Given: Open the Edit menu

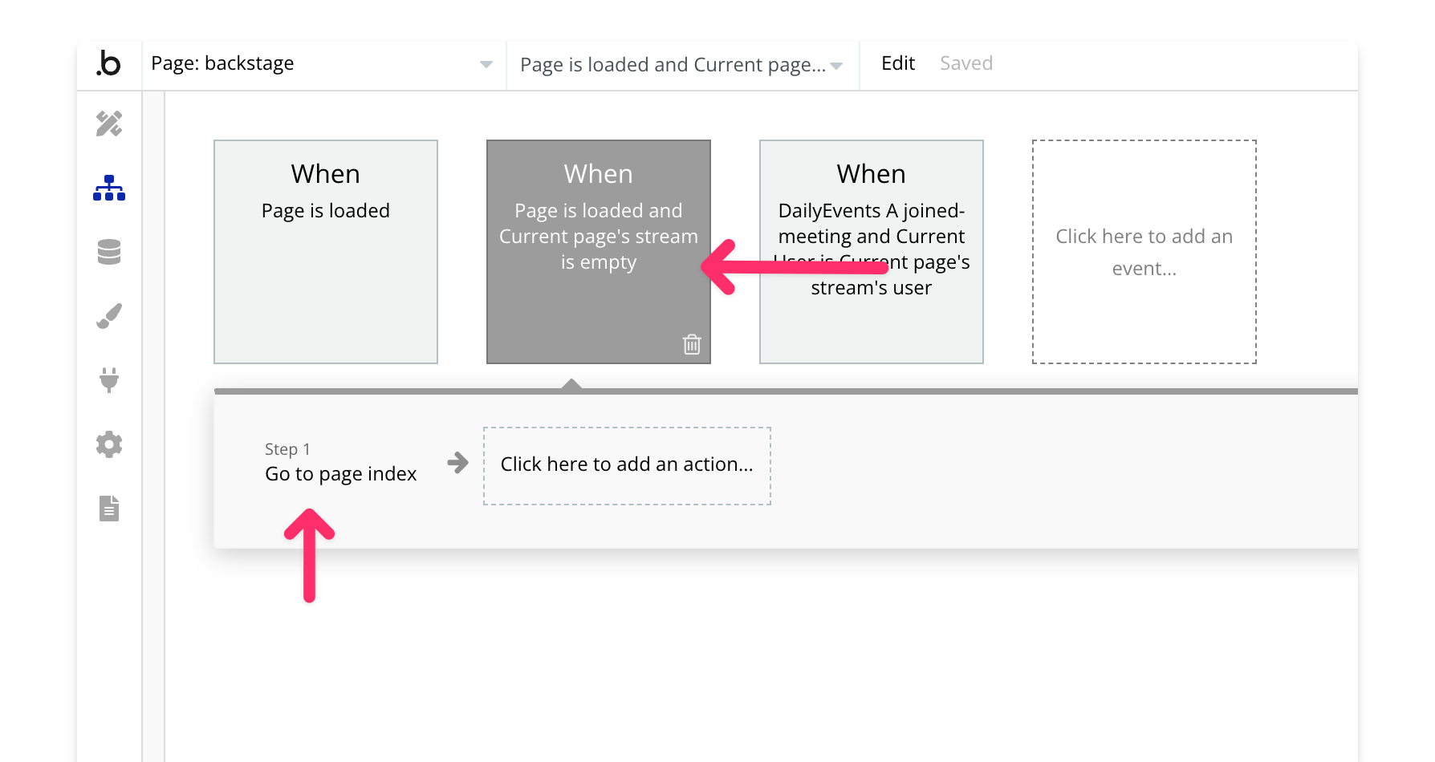Looking at the screenshot, I should 897,63.
